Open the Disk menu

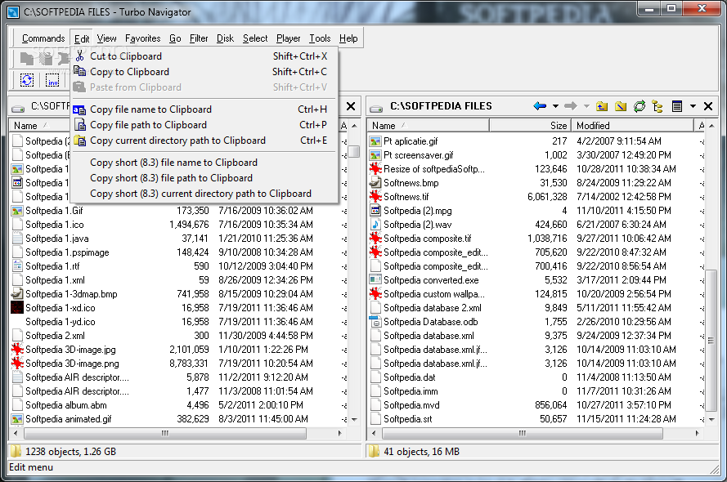click(x=226, y=38)
